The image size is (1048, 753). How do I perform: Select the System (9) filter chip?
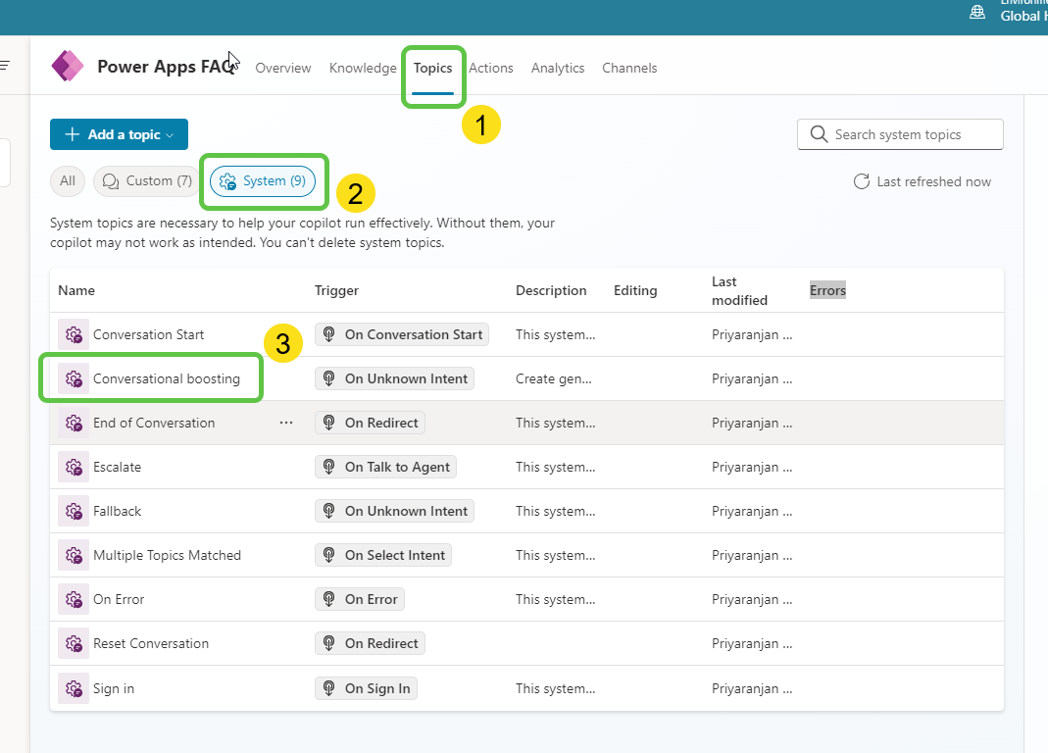click(263, 180)
